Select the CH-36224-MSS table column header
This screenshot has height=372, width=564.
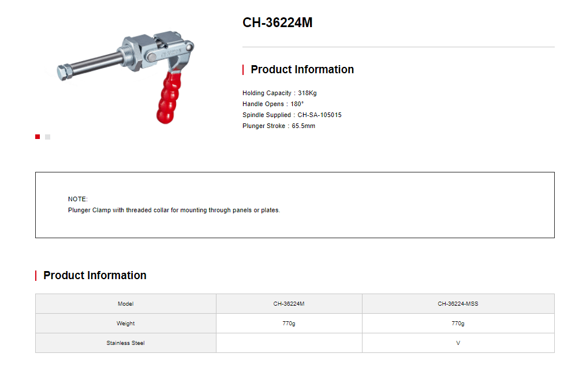pyautogui.click(x=458, y=304)
